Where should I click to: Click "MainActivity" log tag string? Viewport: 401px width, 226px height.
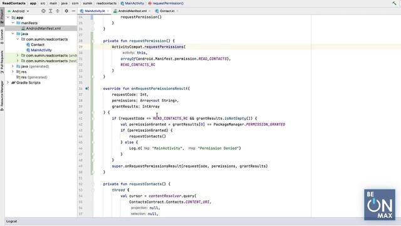coord(167,148)
